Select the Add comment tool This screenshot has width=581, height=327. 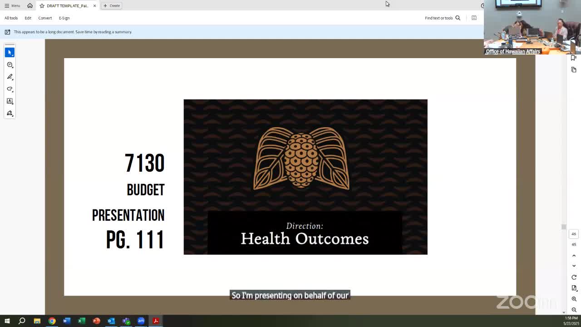click(10, 64)
